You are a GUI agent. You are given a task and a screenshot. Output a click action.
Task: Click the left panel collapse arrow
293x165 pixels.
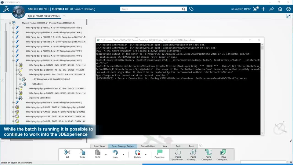2,81
